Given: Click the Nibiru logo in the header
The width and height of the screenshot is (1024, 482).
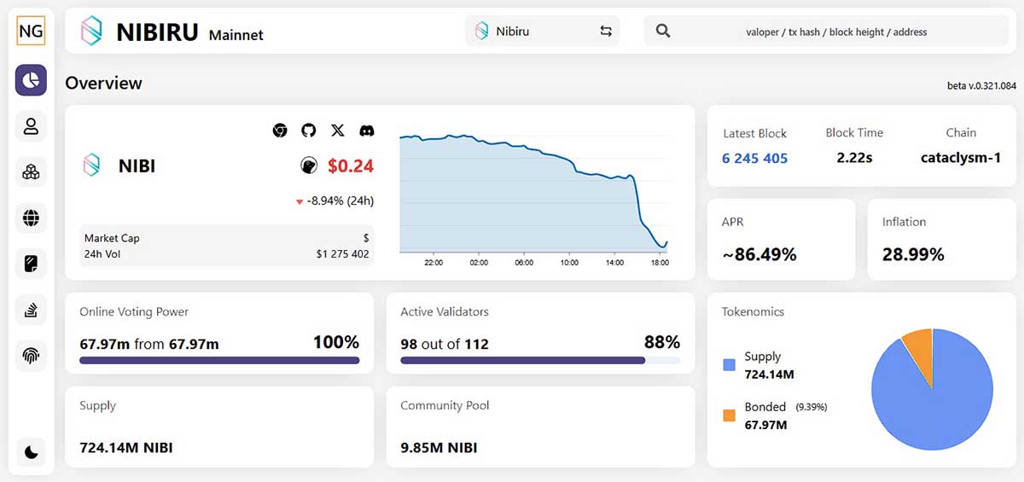Looking at the screenshot, I should coord(91,31).
